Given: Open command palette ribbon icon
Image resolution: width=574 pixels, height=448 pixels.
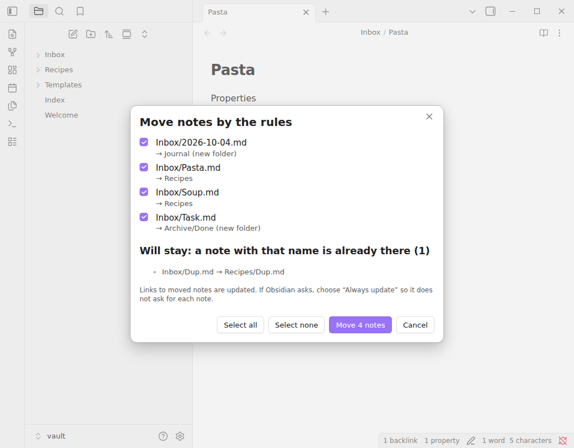Looking at the screenshot, I should [x=12, y=124].
